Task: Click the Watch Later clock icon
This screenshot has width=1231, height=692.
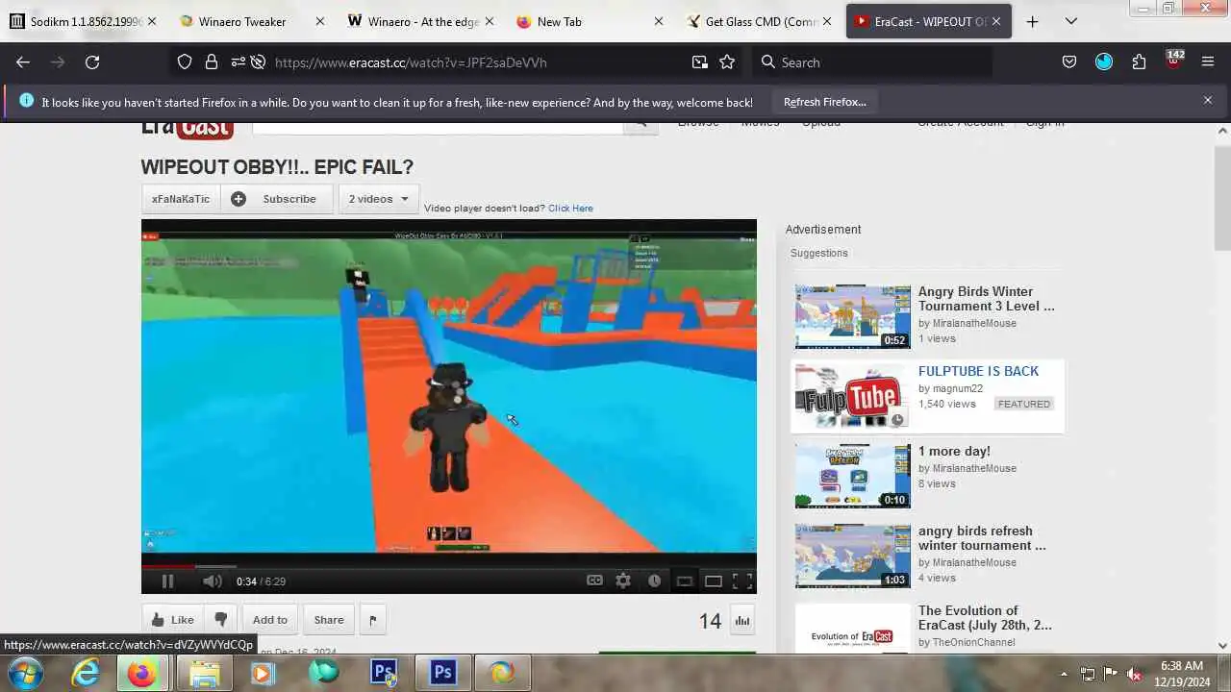Action: tap(654, 581)
